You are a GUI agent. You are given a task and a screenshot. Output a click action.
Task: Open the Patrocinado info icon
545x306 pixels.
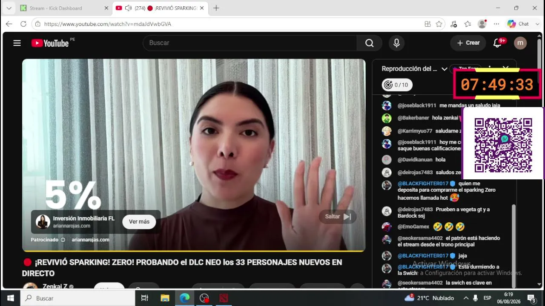(63, 240)
